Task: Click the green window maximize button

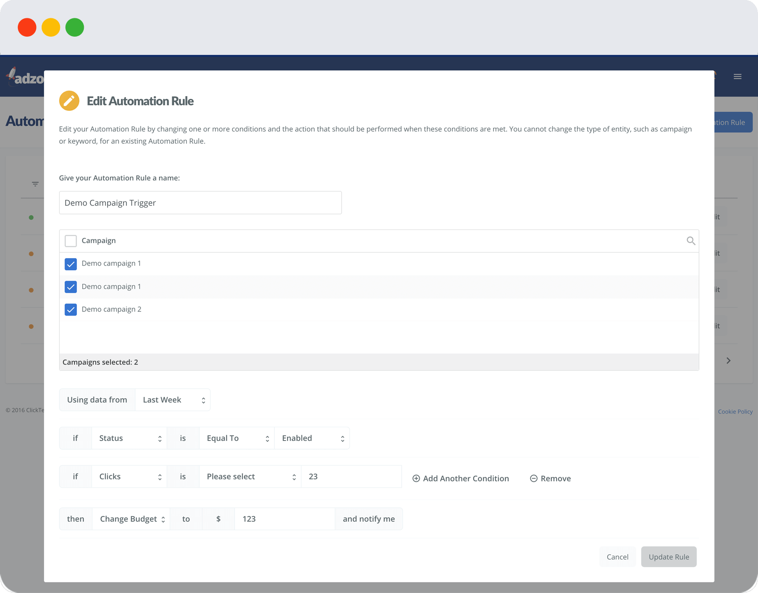Action: (75, 27)
